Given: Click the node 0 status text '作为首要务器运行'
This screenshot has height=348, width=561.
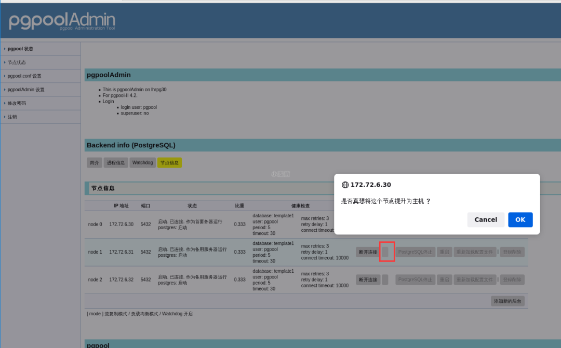Looking at the screenshot, I should tap(204, 221).
